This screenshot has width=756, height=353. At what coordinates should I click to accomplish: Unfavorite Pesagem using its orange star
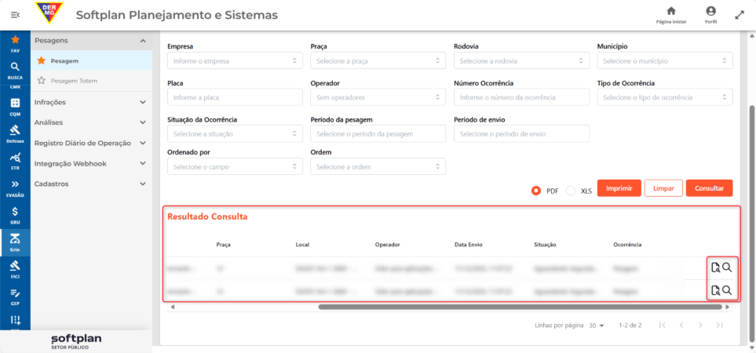pos(42,60)
